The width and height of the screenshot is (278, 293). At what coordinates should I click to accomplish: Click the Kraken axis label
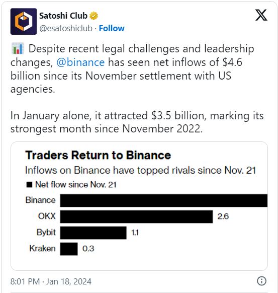[43, 249]
